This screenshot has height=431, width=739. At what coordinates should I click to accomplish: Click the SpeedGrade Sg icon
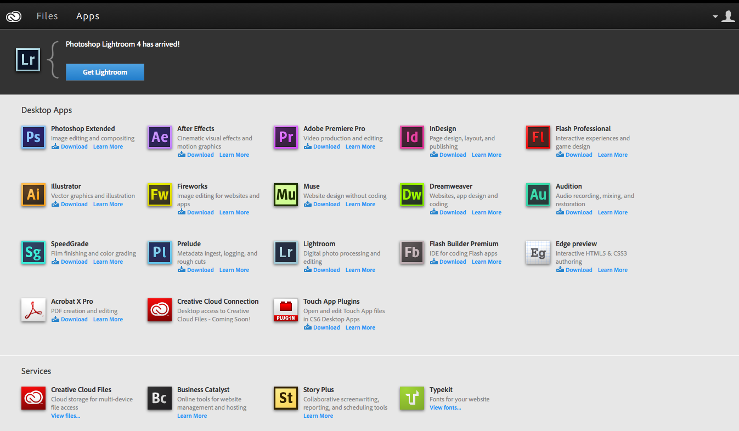tap(33, 252)
